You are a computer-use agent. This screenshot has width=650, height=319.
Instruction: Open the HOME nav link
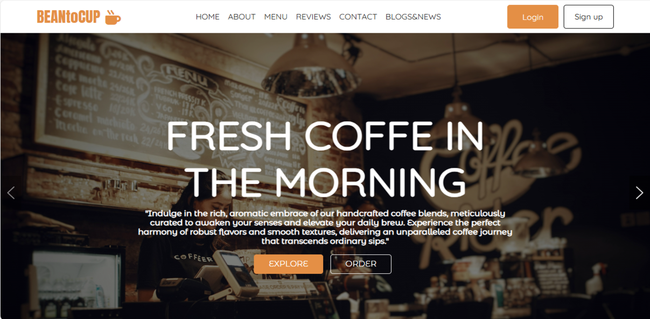click(x=207, y=17)
